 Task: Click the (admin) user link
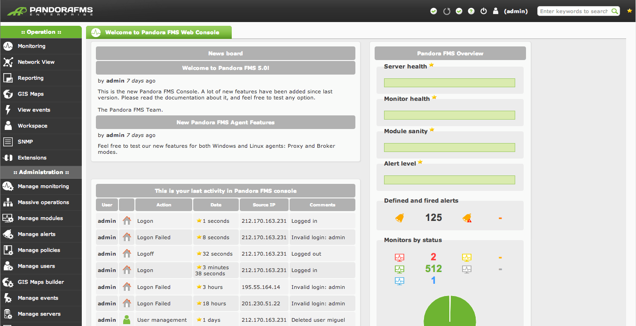[516, 11]
